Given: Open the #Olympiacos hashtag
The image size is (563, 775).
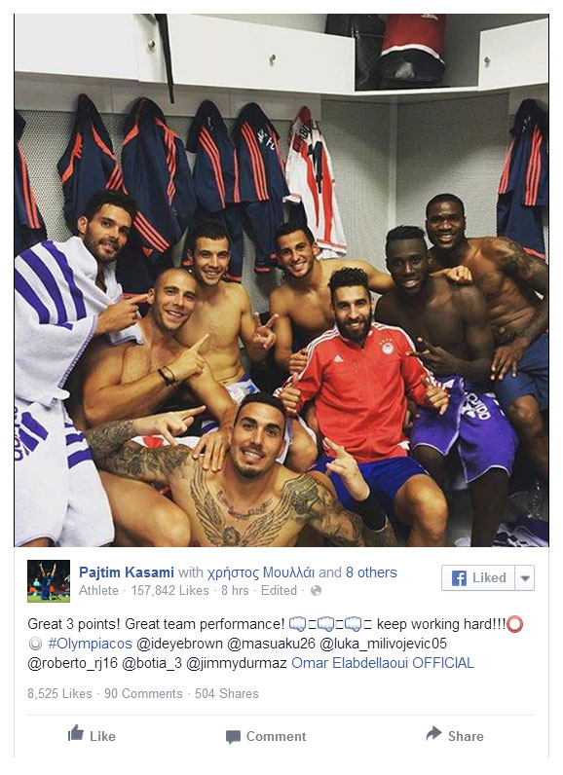Looking at the screenshot, I should (90, 644).
